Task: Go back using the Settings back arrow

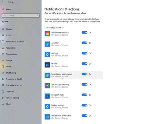Action: click(3, 2)
